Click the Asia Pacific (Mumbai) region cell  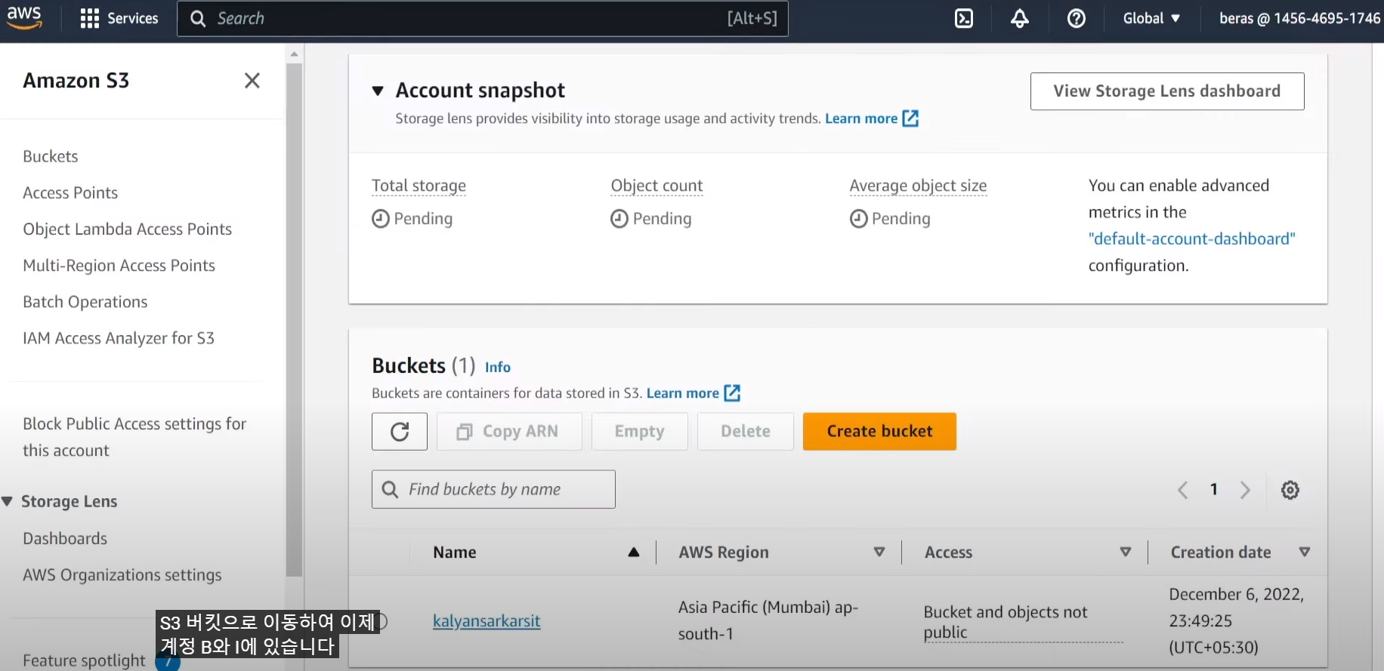(x=768, y=620)
